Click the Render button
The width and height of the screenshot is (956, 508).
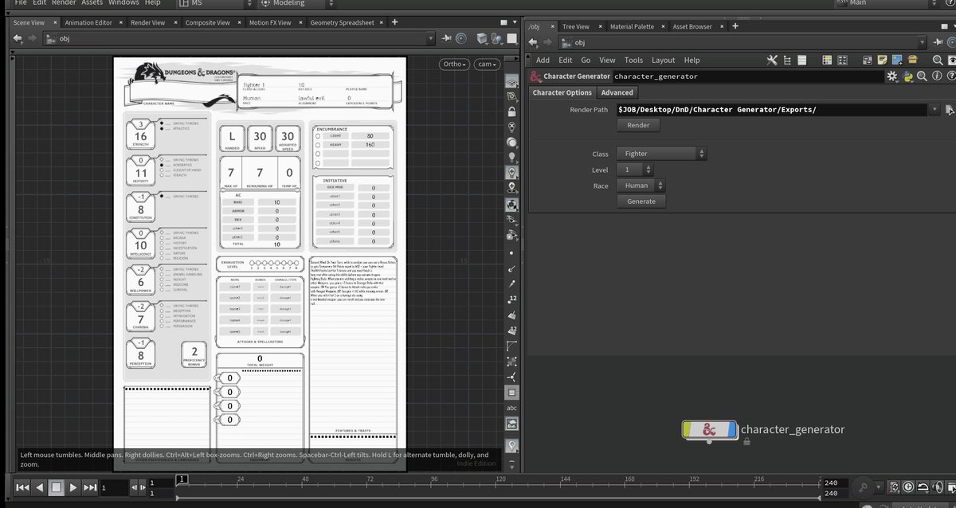coord(638,125)
